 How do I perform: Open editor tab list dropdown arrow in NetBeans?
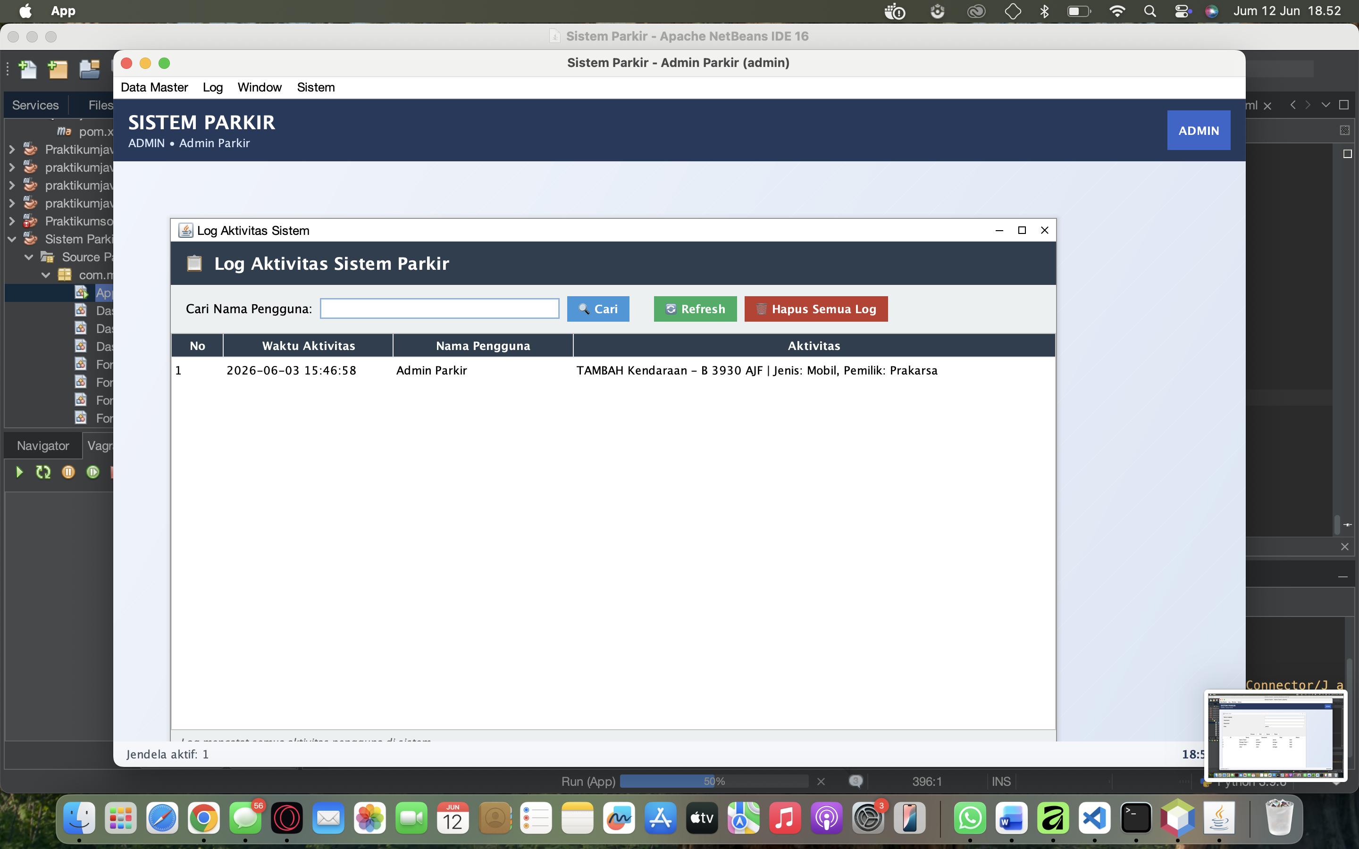coord(1326,105)
